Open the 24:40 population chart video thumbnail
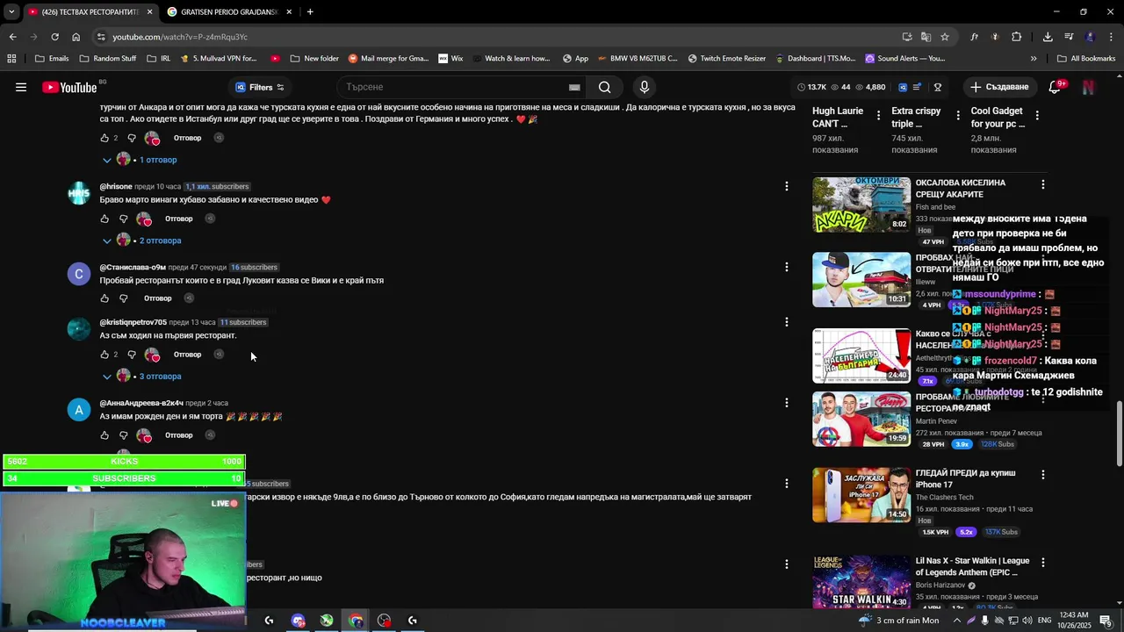1124x632 pixels. tap(861, 355)
